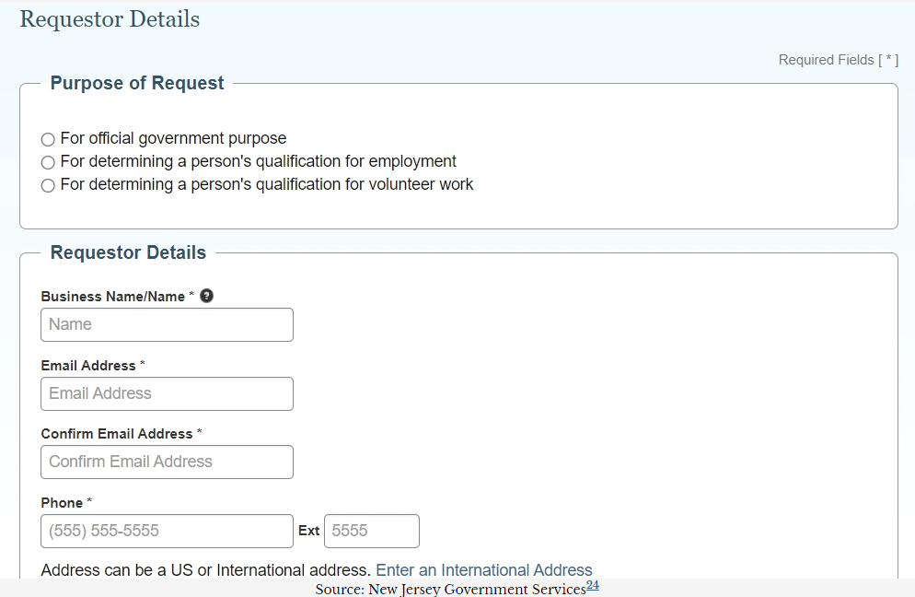Screen dimensions: 915x597
Task: Follow the footnote 24 reference link
Action: [x=593, y=586]
